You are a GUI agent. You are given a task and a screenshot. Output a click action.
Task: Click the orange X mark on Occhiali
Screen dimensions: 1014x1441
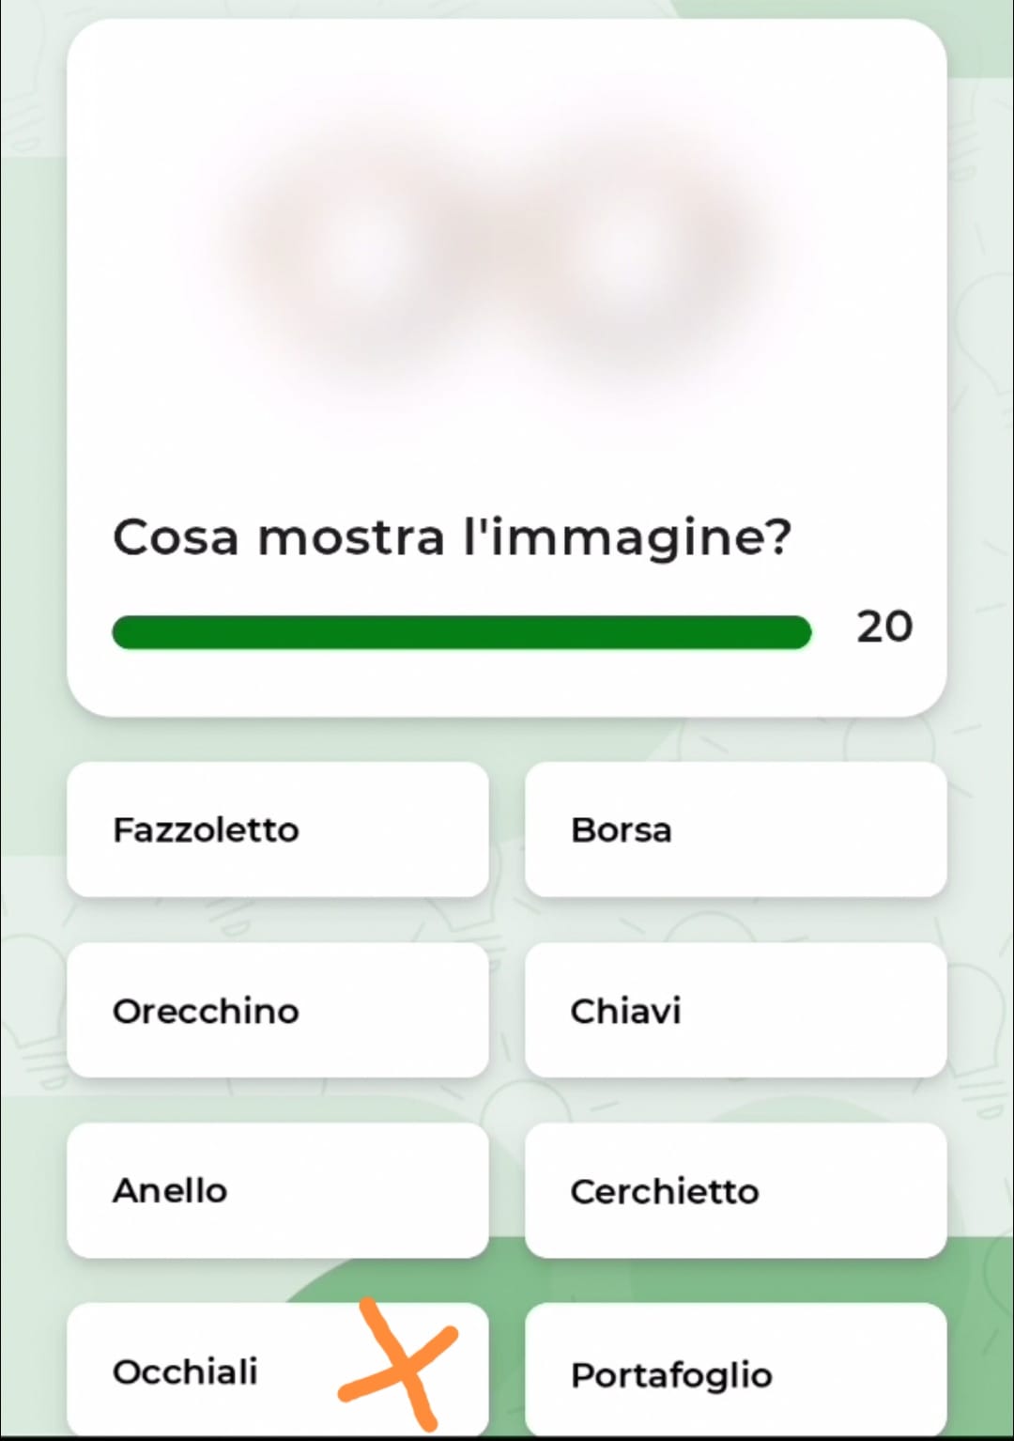click(x=399, y=1360)
